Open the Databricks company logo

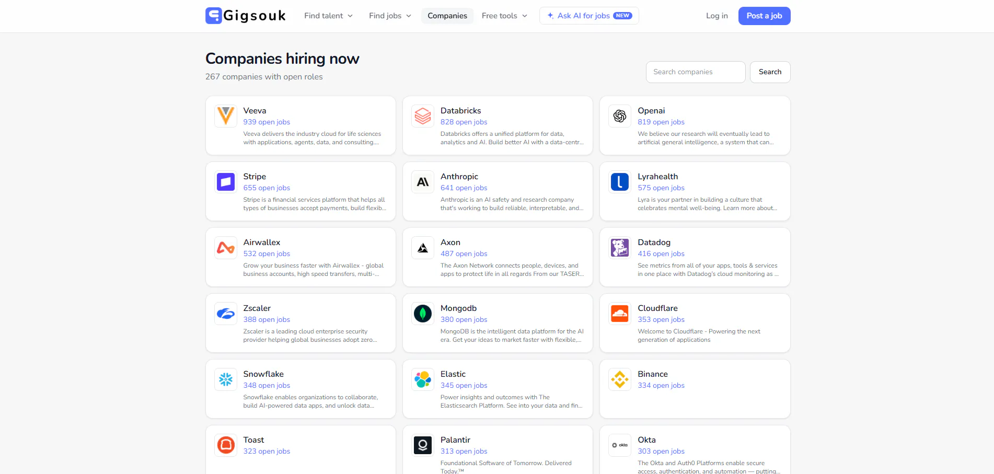[423, 116]
